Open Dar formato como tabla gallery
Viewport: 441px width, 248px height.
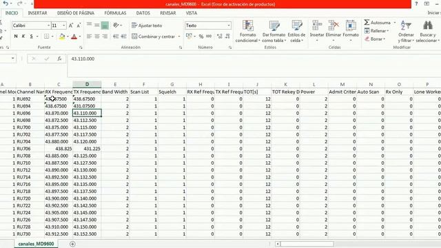[274, 31]
